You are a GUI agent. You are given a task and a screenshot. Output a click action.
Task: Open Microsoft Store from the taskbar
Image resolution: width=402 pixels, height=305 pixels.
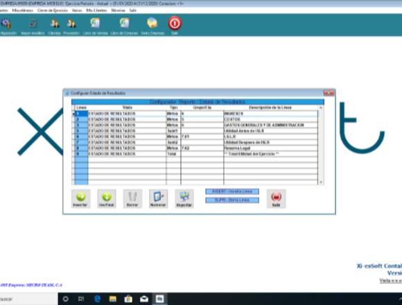pyautogui.click(x=128, y=299)
